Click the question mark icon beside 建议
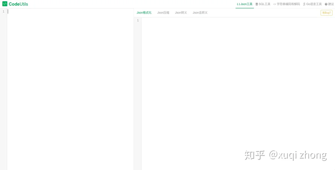The height and width of the screenshot is (170, 335). coord(326,4)
